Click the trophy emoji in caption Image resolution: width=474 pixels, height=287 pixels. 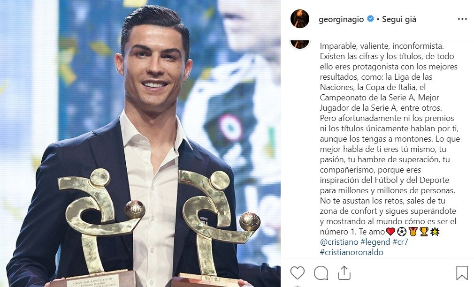(424, 232)
